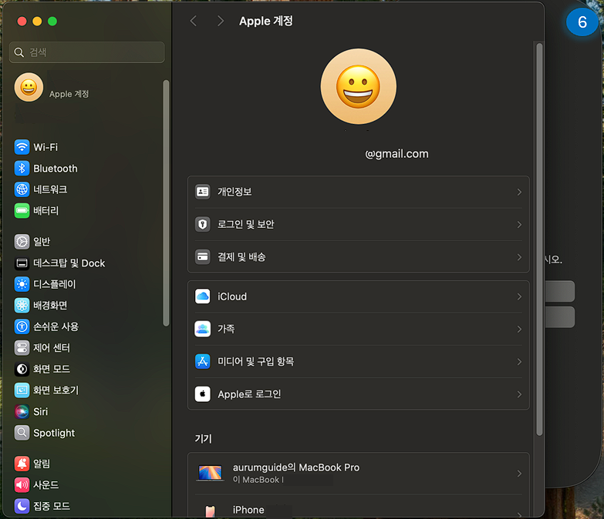Viewport: 604px width, 519px height.
Task: Click the 미디어 및 구입 항목 App Store icon
Action: [203, 361]
